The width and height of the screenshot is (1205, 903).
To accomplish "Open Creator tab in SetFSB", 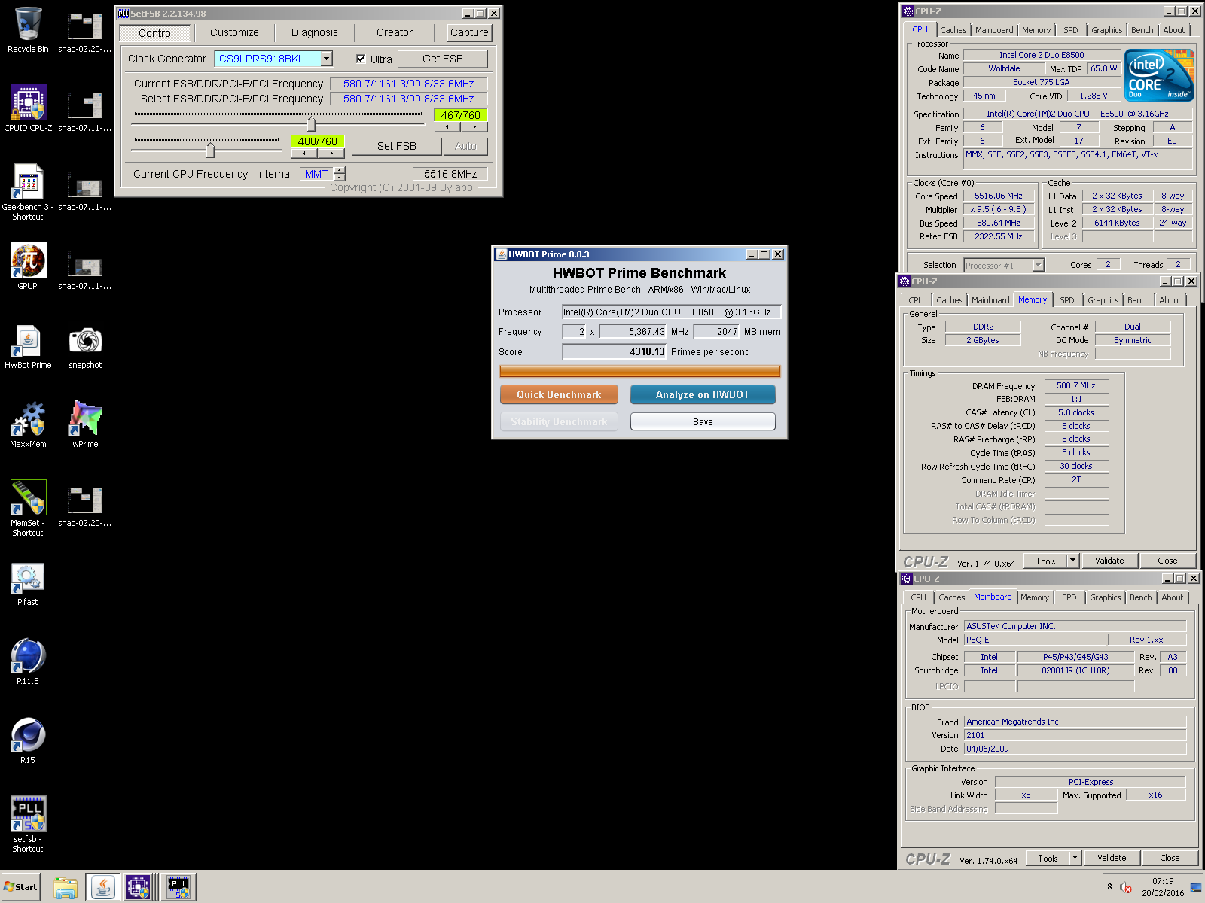I will tap(395, 32).
